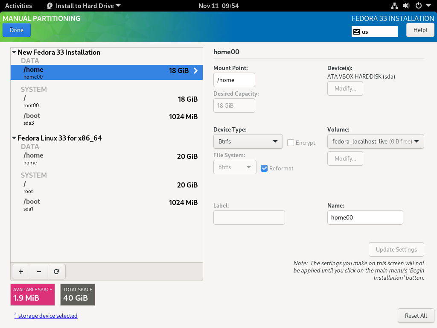437x328 pixels.
Task: Select the /boot sda3 entry
Action: (x=107, y=119)
